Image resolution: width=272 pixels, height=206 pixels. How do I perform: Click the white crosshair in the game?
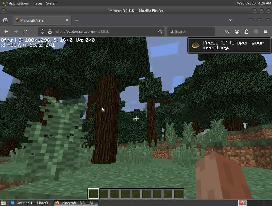coord(136,118)
